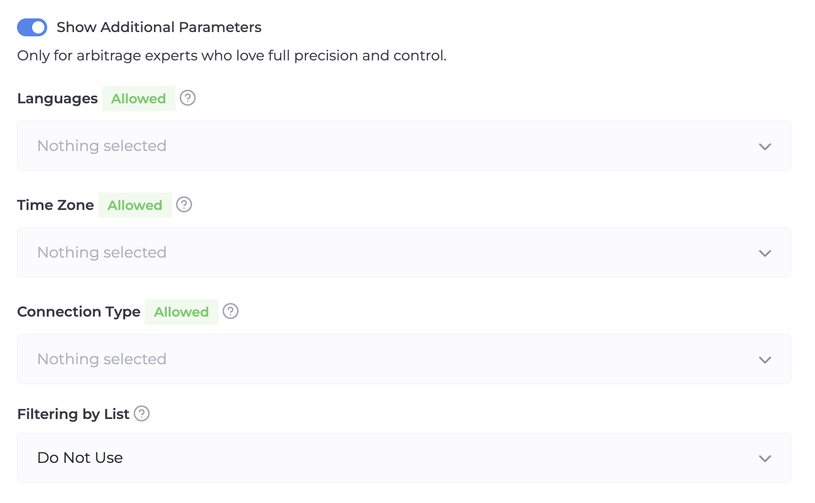Switch the Connection Type Allowed badge
Screen dimensions: 815x503
tap(181, 312)
